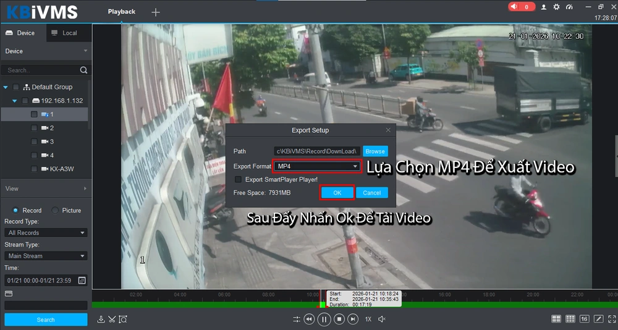Image resolution: width=618 pixels, height=330 pixels.
Task: Open the alarm speaker notification counter
Action: [x=521, y=7]
